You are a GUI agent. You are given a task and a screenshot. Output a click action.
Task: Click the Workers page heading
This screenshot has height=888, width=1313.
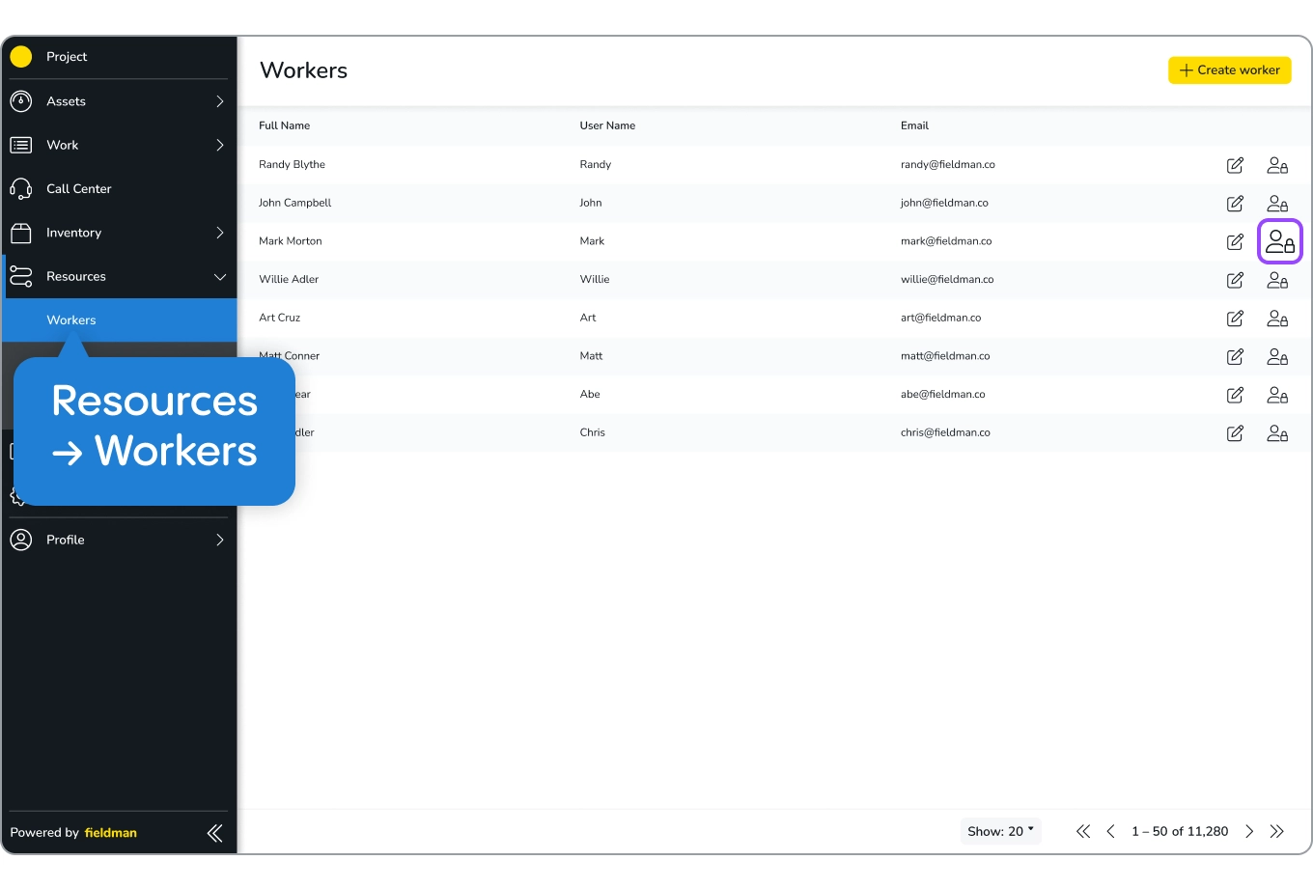coord(303,70)
